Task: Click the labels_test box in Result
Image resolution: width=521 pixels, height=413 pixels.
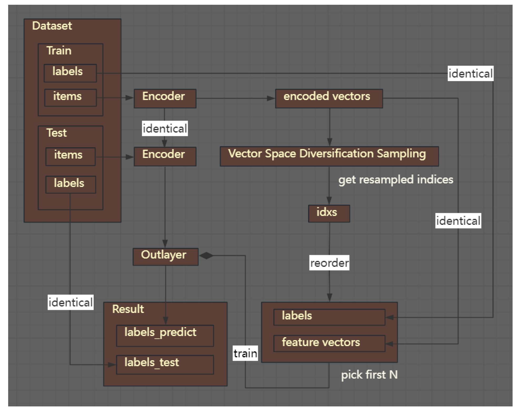Action: [x=165, y=365]
